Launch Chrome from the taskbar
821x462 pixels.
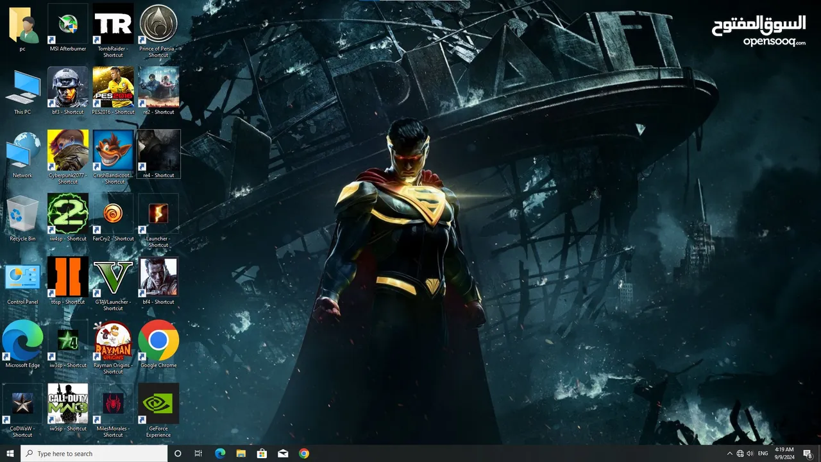pos(304,454)
